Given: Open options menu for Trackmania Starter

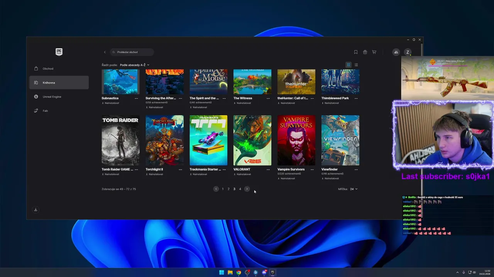Looking at the screenshot, I should (x=224, y=170).
